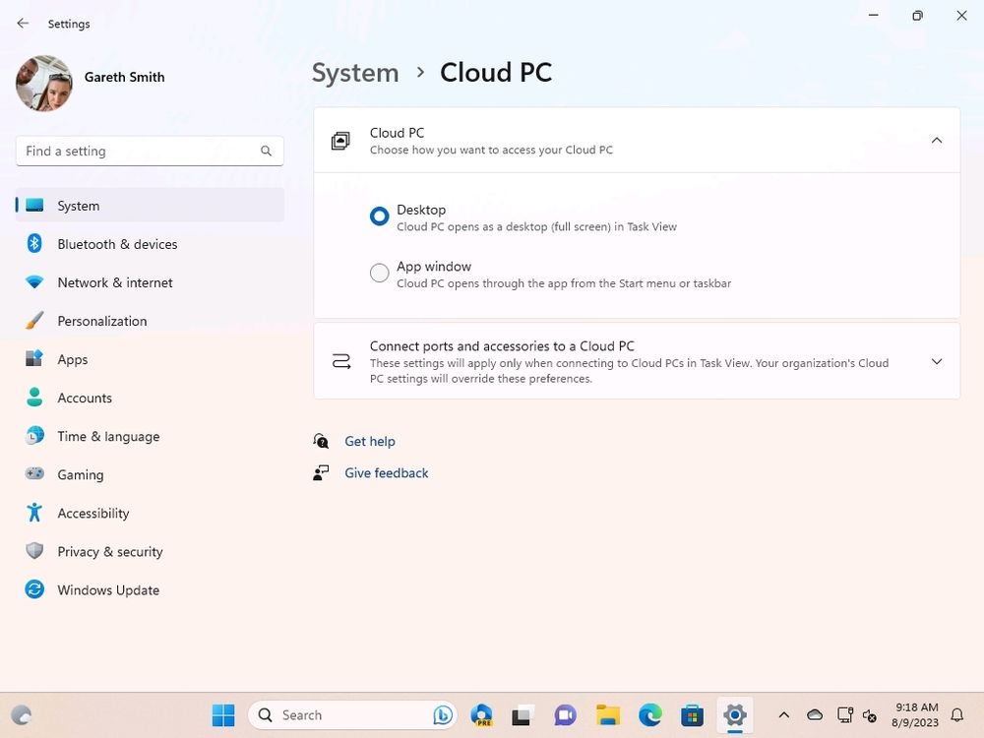Open Bluetooth & devices settings
Screen dimensions: 984x738
(150, 244)
